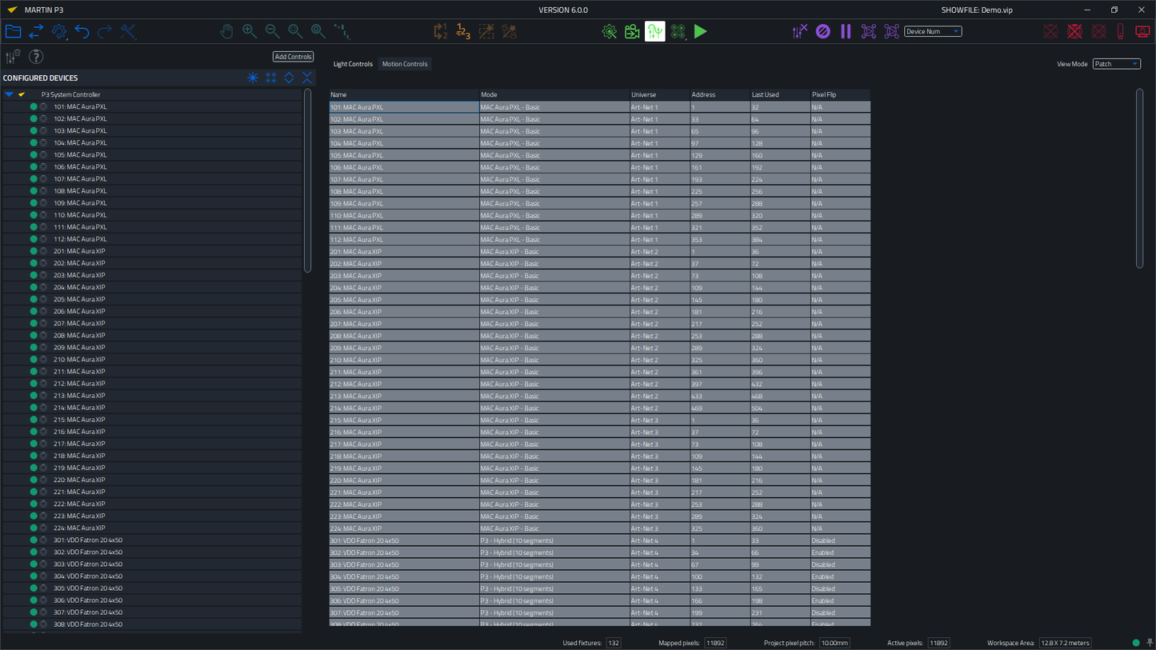Viewport: 1156px width, 650px height.
Task: Open the showfile folder icon
Action: 13,31
